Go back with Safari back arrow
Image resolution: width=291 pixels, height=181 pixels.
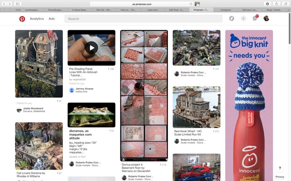(4, 4)
